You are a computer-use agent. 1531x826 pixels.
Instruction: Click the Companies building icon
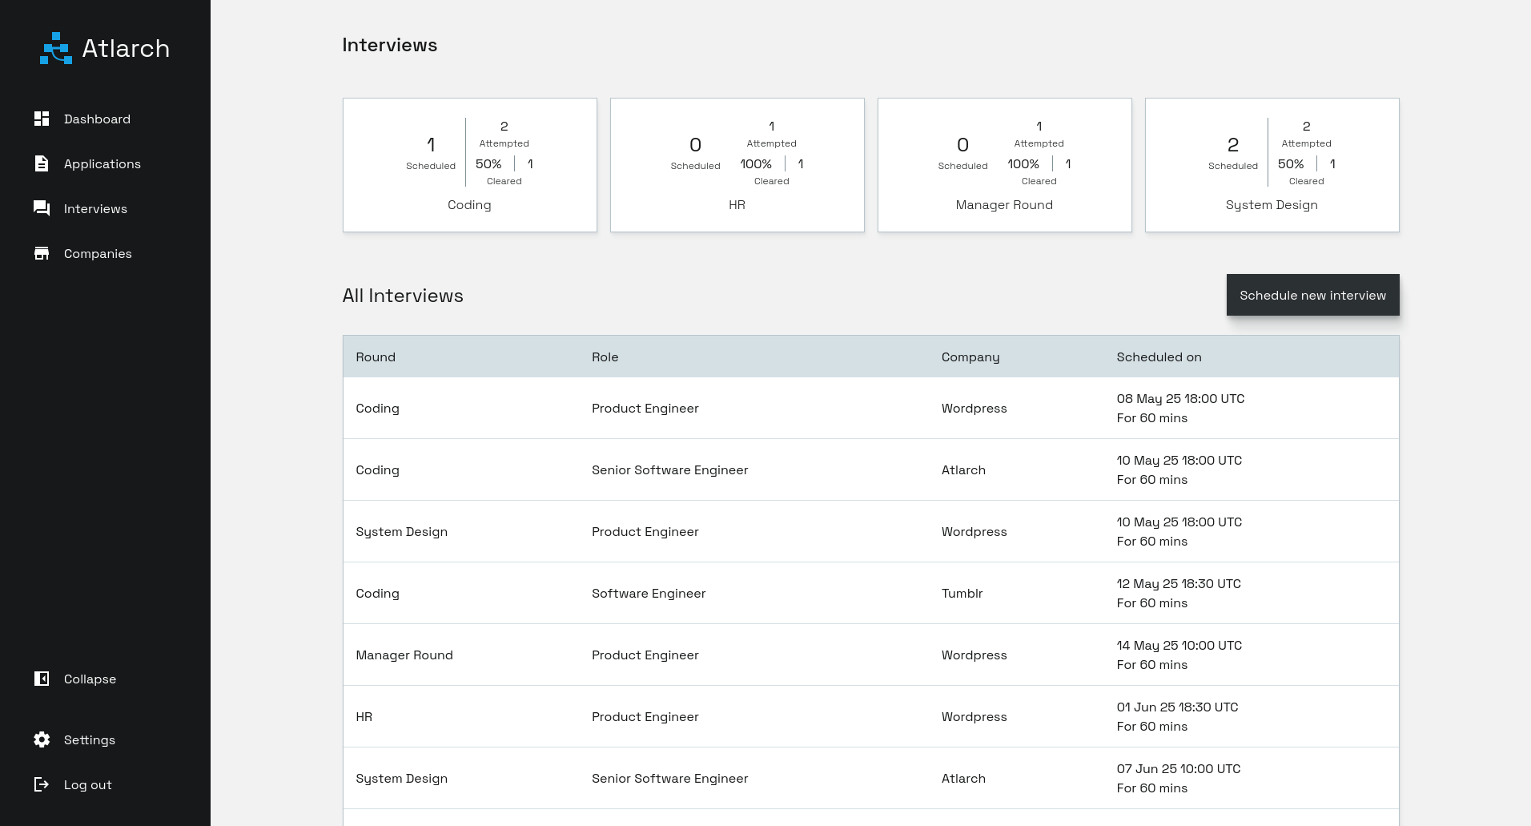42,253
